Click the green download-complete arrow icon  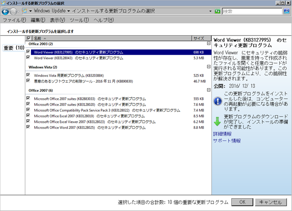tap(217, 121)
